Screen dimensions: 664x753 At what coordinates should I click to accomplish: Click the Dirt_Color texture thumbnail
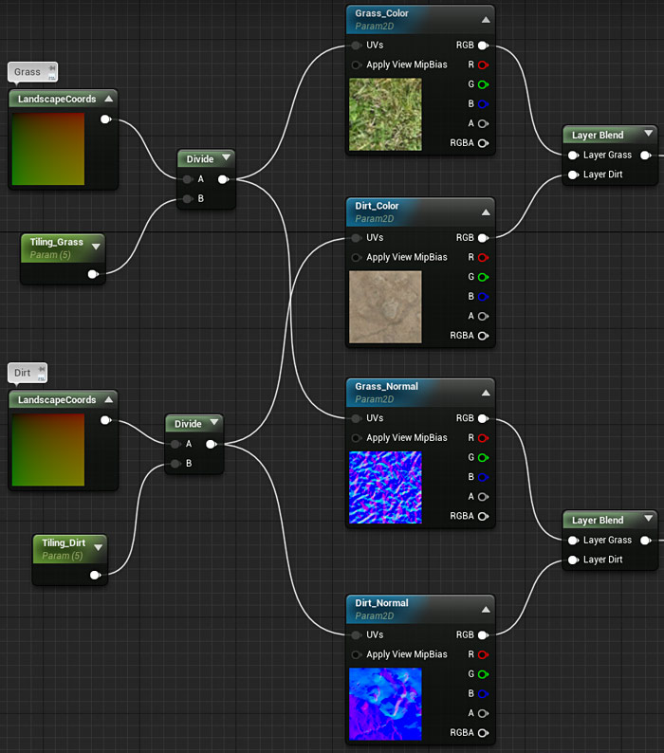385,307
